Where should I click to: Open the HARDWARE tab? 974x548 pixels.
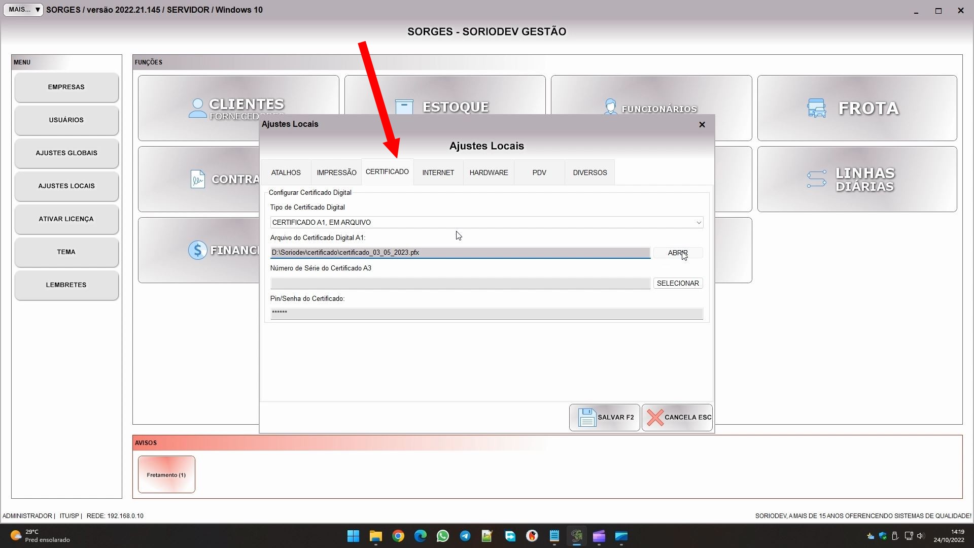point(489,173)
